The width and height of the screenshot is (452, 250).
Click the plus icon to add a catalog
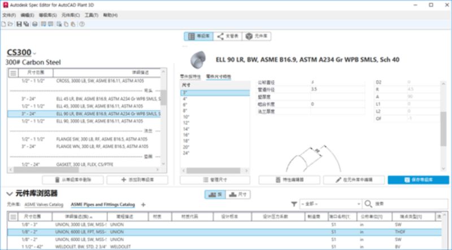pos(144,204)
